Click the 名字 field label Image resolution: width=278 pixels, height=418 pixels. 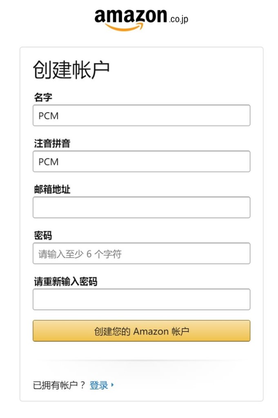coord(43,97)
